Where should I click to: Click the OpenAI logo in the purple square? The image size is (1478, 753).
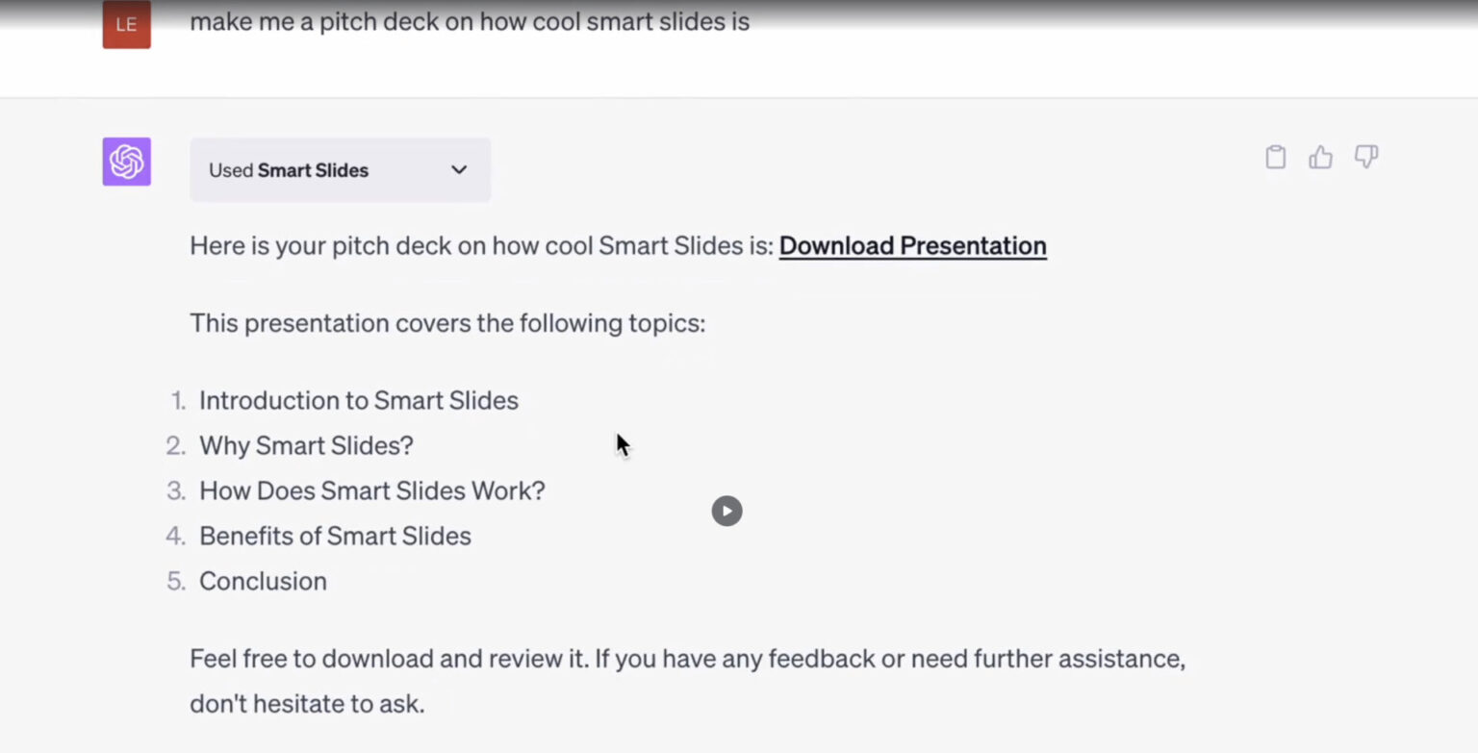tap(126, 161)
